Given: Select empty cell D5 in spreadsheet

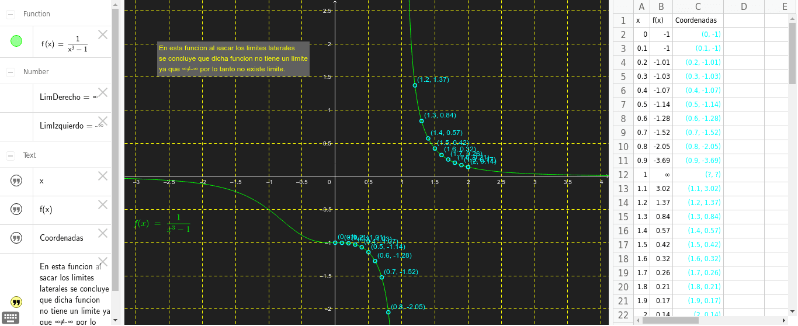Looking at the screenshot, I should tap(744, 77).
